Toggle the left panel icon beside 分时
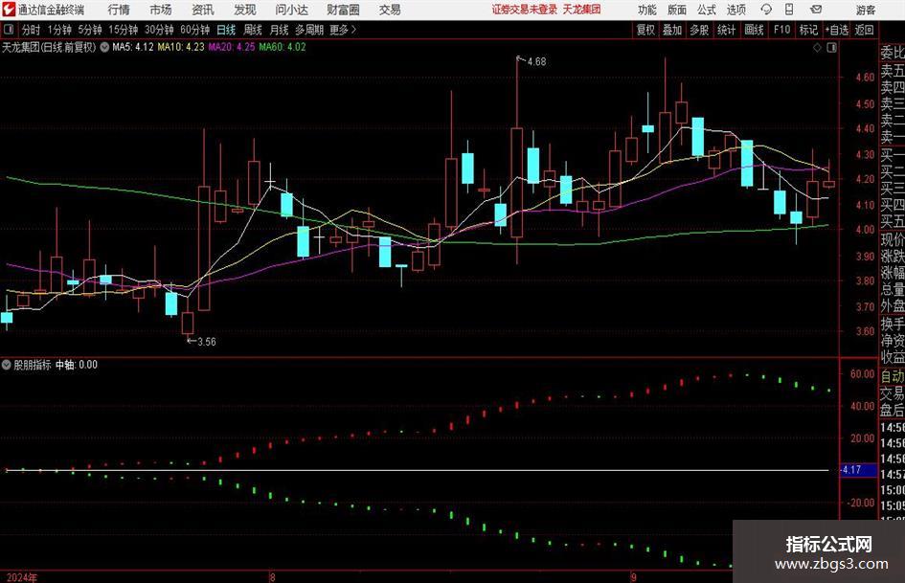 (8, 30)
